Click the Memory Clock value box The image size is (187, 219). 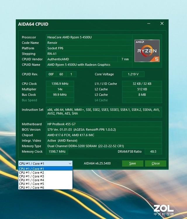(57, 151)
